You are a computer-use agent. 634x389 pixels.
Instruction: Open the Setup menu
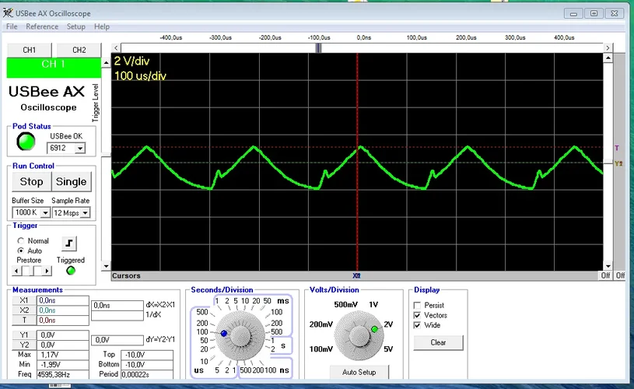(75, 26)
